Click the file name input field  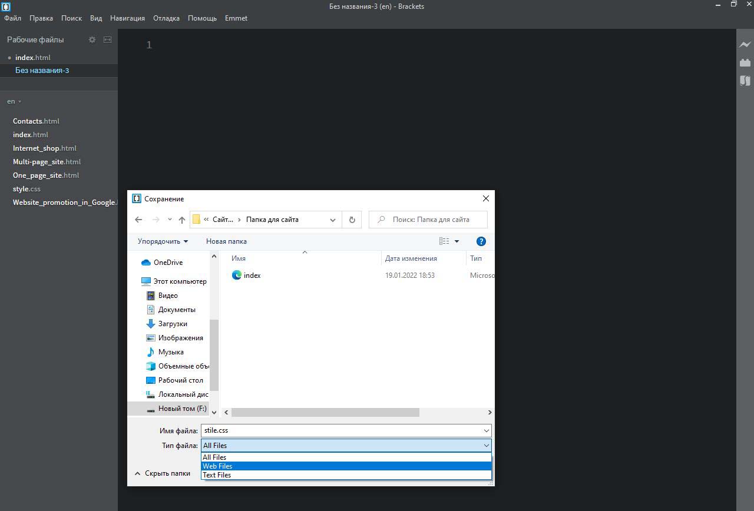point(342,430)
